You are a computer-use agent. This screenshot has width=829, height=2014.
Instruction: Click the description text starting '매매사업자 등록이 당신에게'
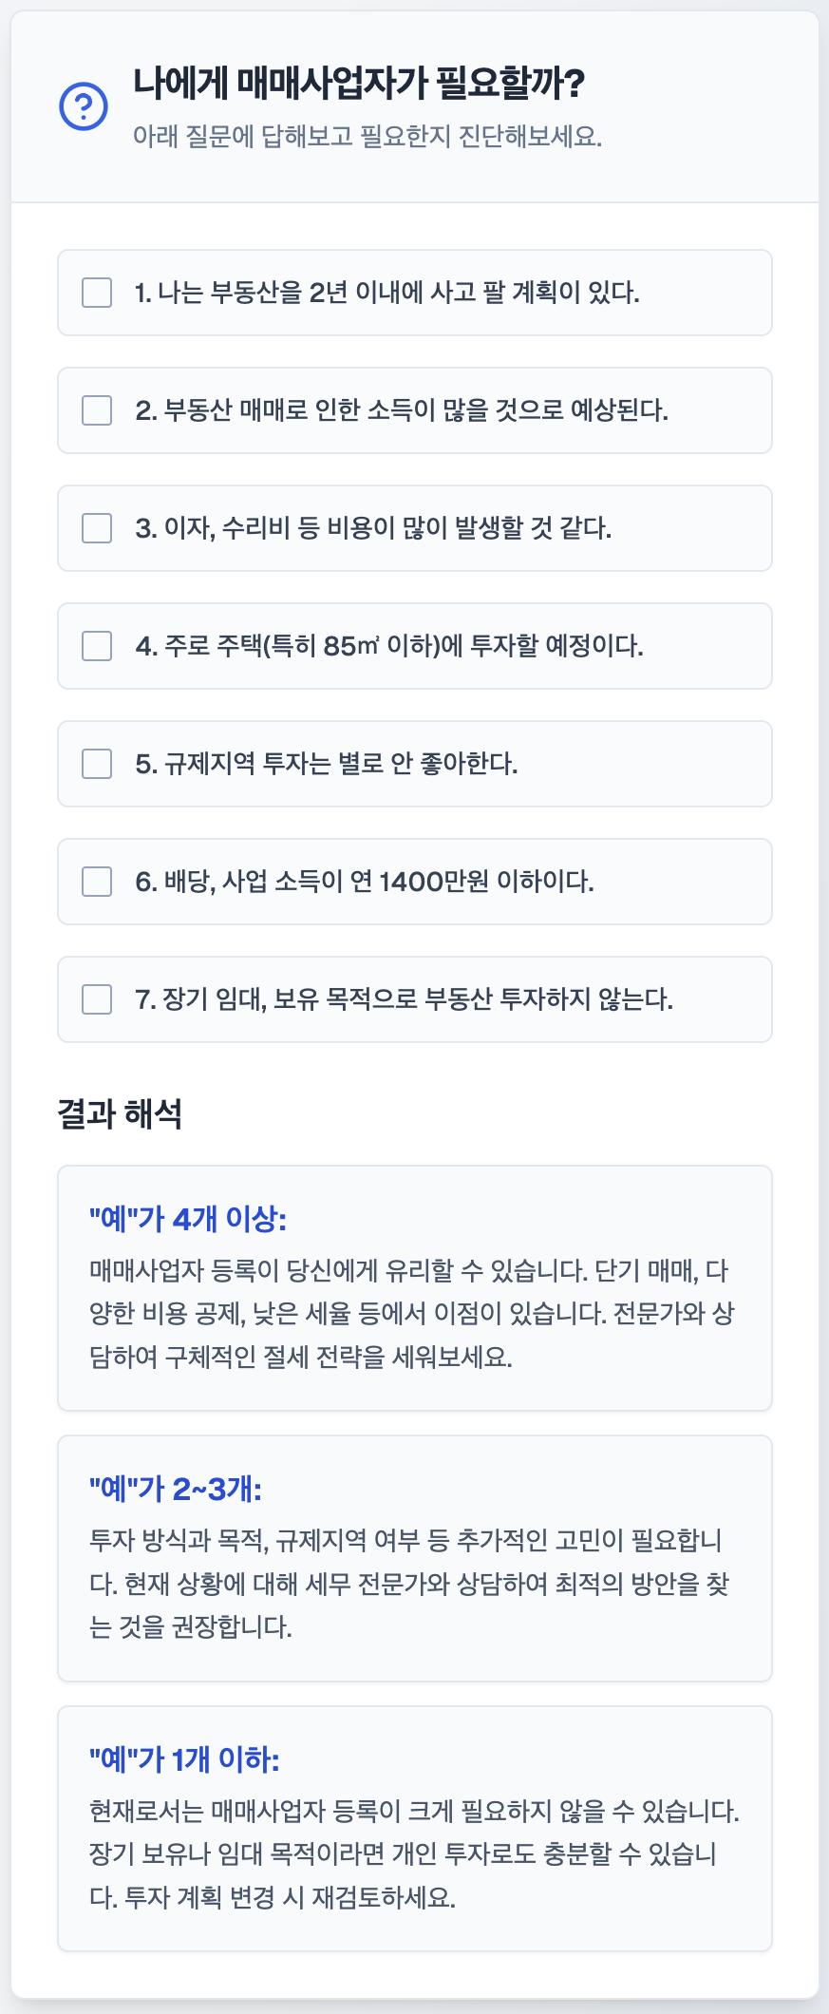tap(412, 1313)
